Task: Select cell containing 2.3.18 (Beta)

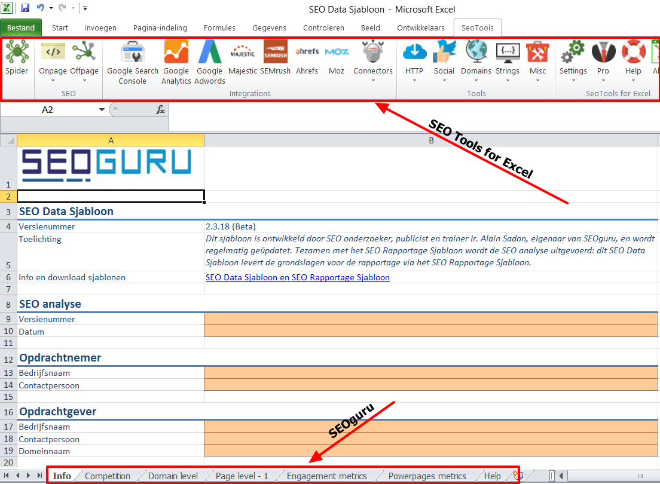Action: pos(431,226)
